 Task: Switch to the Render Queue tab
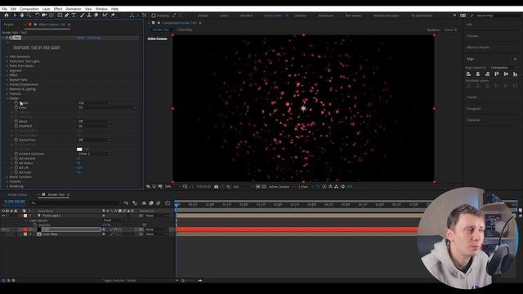[17, 194]
